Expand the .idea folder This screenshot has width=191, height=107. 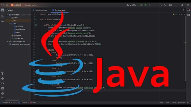pyautogui.click(x=10, y=18)
